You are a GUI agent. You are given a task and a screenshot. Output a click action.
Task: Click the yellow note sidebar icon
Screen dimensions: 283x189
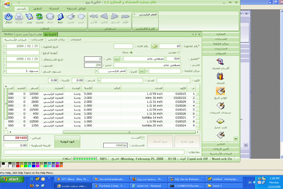tap(220, 121)
